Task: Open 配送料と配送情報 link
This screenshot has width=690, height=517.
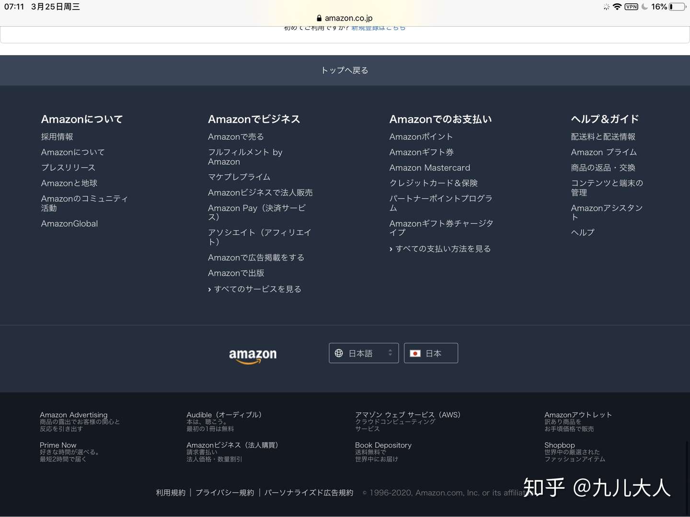Action: (x=603, y=137)
